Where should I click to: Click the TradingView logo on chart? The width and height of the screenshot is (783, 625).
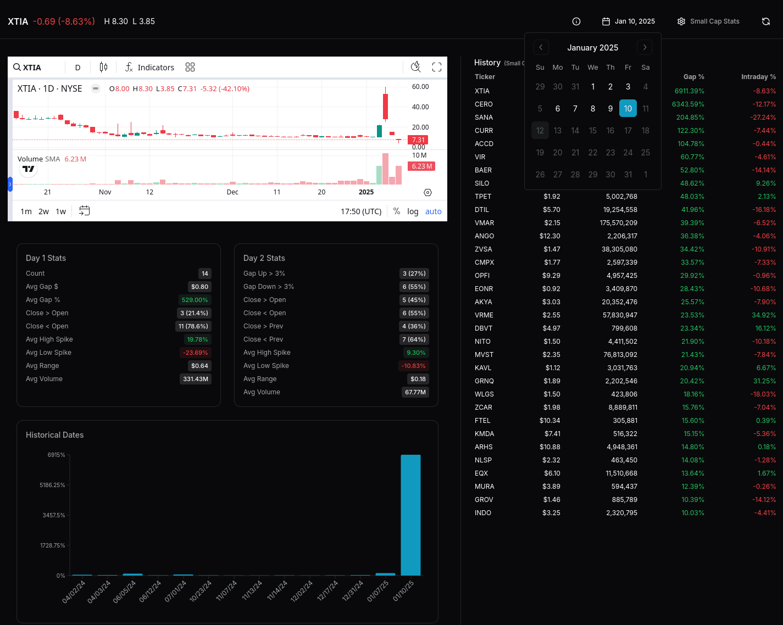(29, 169)
